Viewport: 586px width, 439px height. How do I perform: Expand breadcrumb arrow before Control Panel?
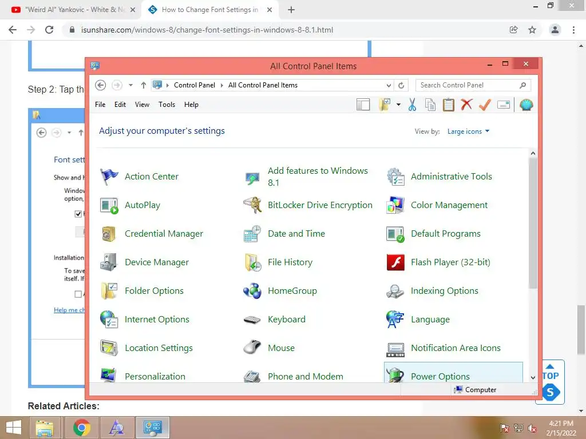(168, 86)
